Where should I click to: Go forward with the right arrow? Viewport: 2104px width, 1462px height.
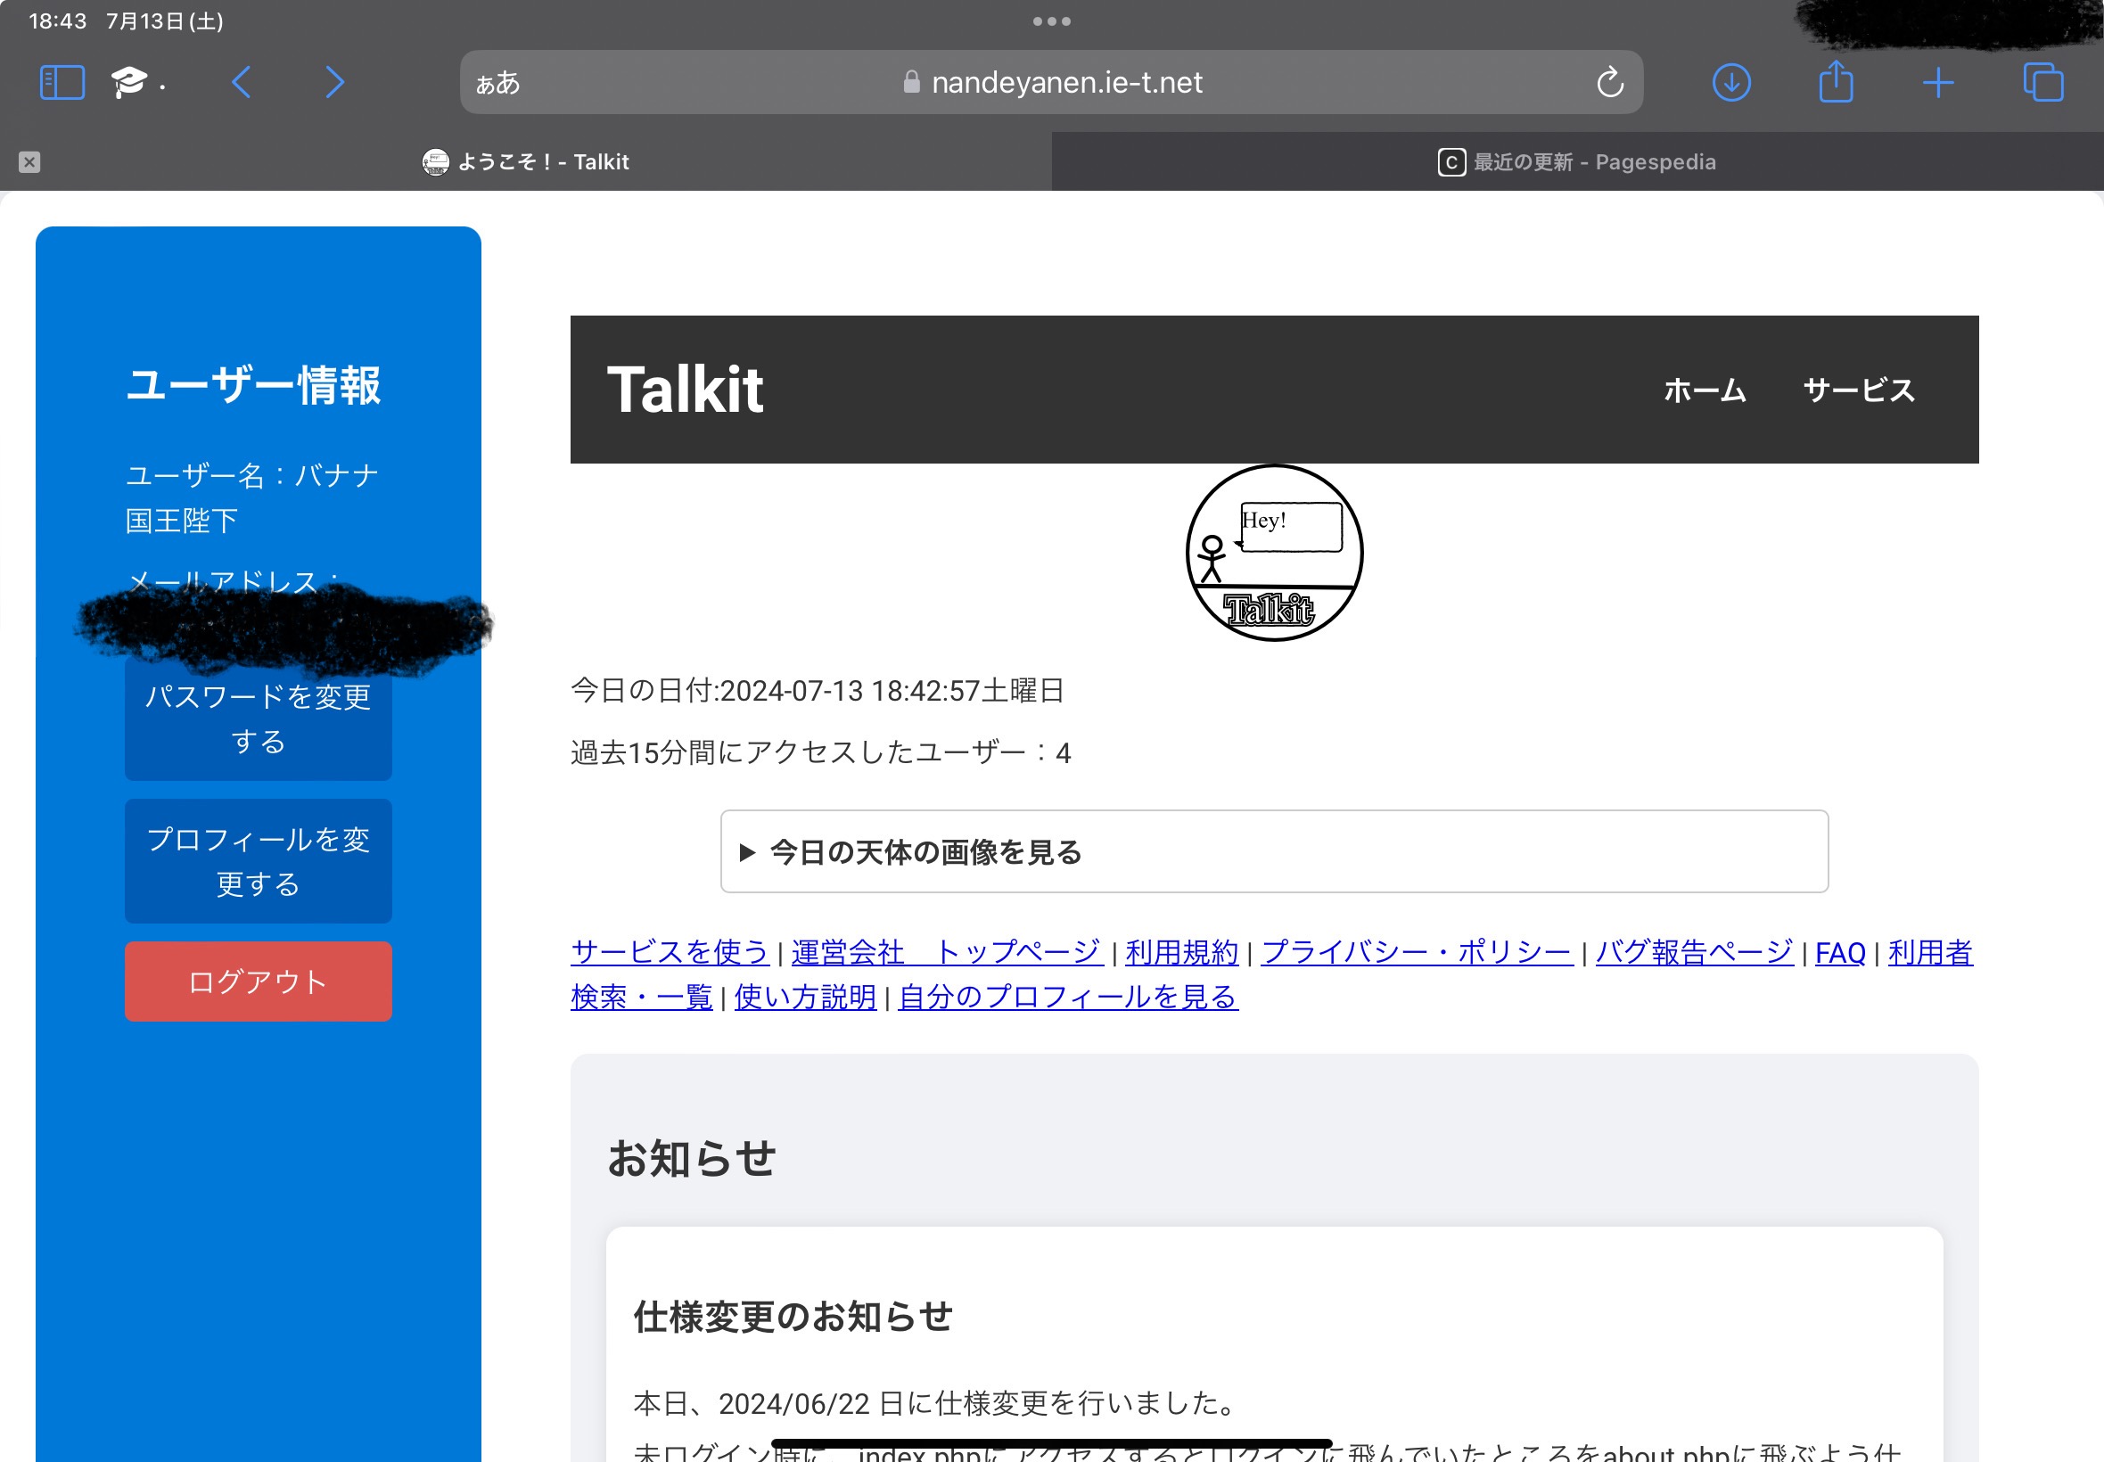click(x=335, y=82)
